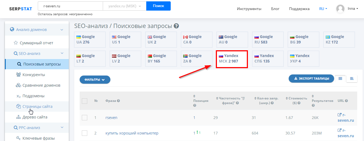Select the Google BY 165 database tile
The width and height of the screenshot is (364, 141).
pyautogui.click(x=161, y=58)
